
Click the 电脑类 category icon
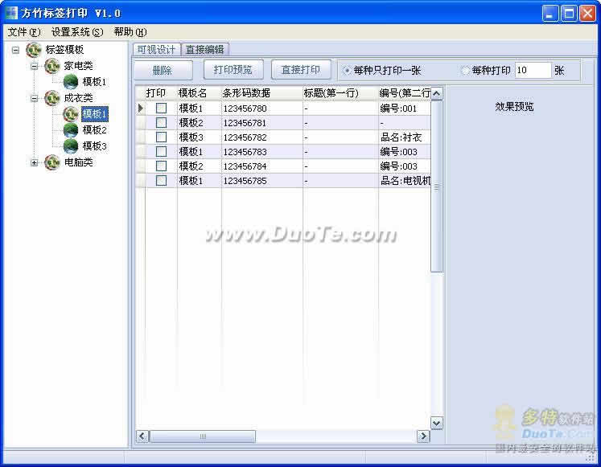tap(52, 162)
